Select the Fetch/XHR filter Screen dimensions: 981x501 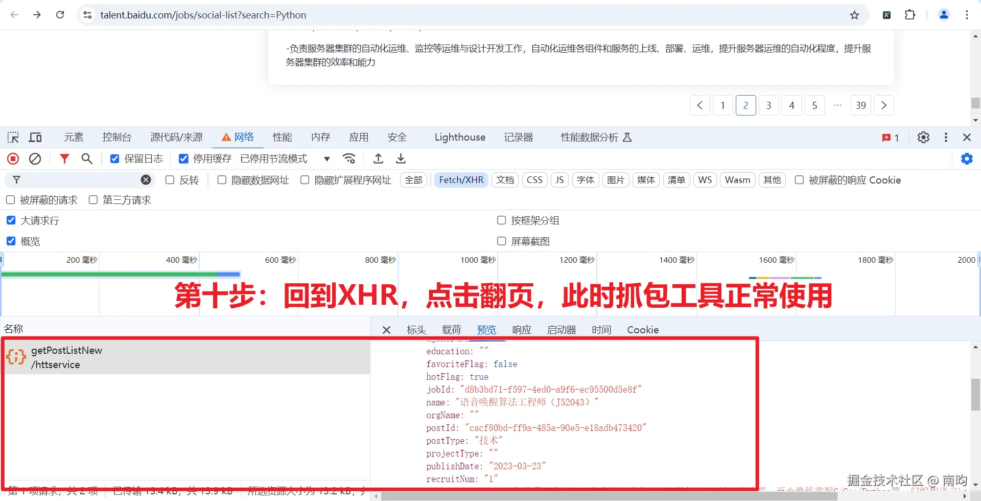[461, 179]
